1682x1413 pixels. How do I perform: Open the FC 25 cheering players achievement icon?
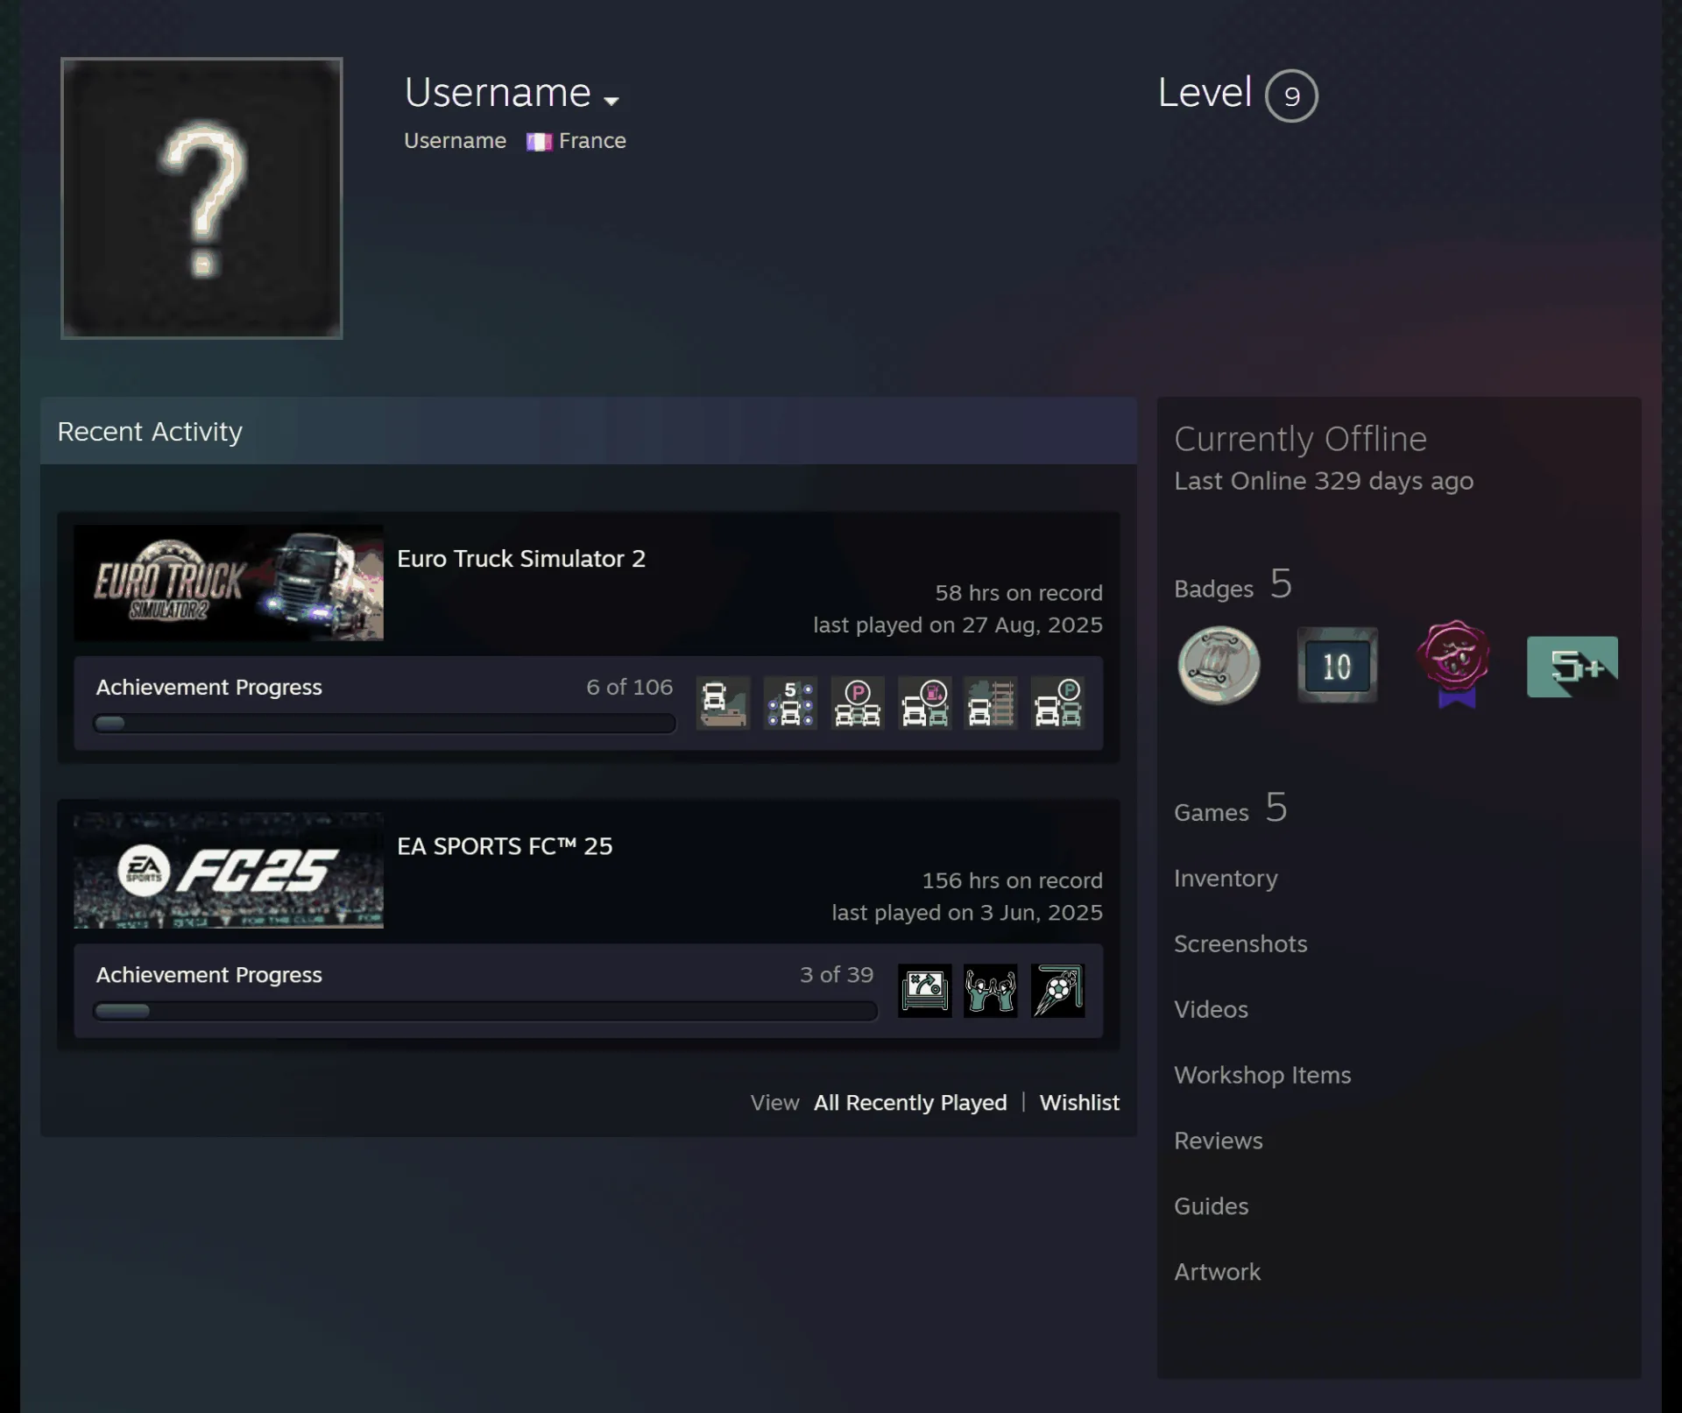991,991
